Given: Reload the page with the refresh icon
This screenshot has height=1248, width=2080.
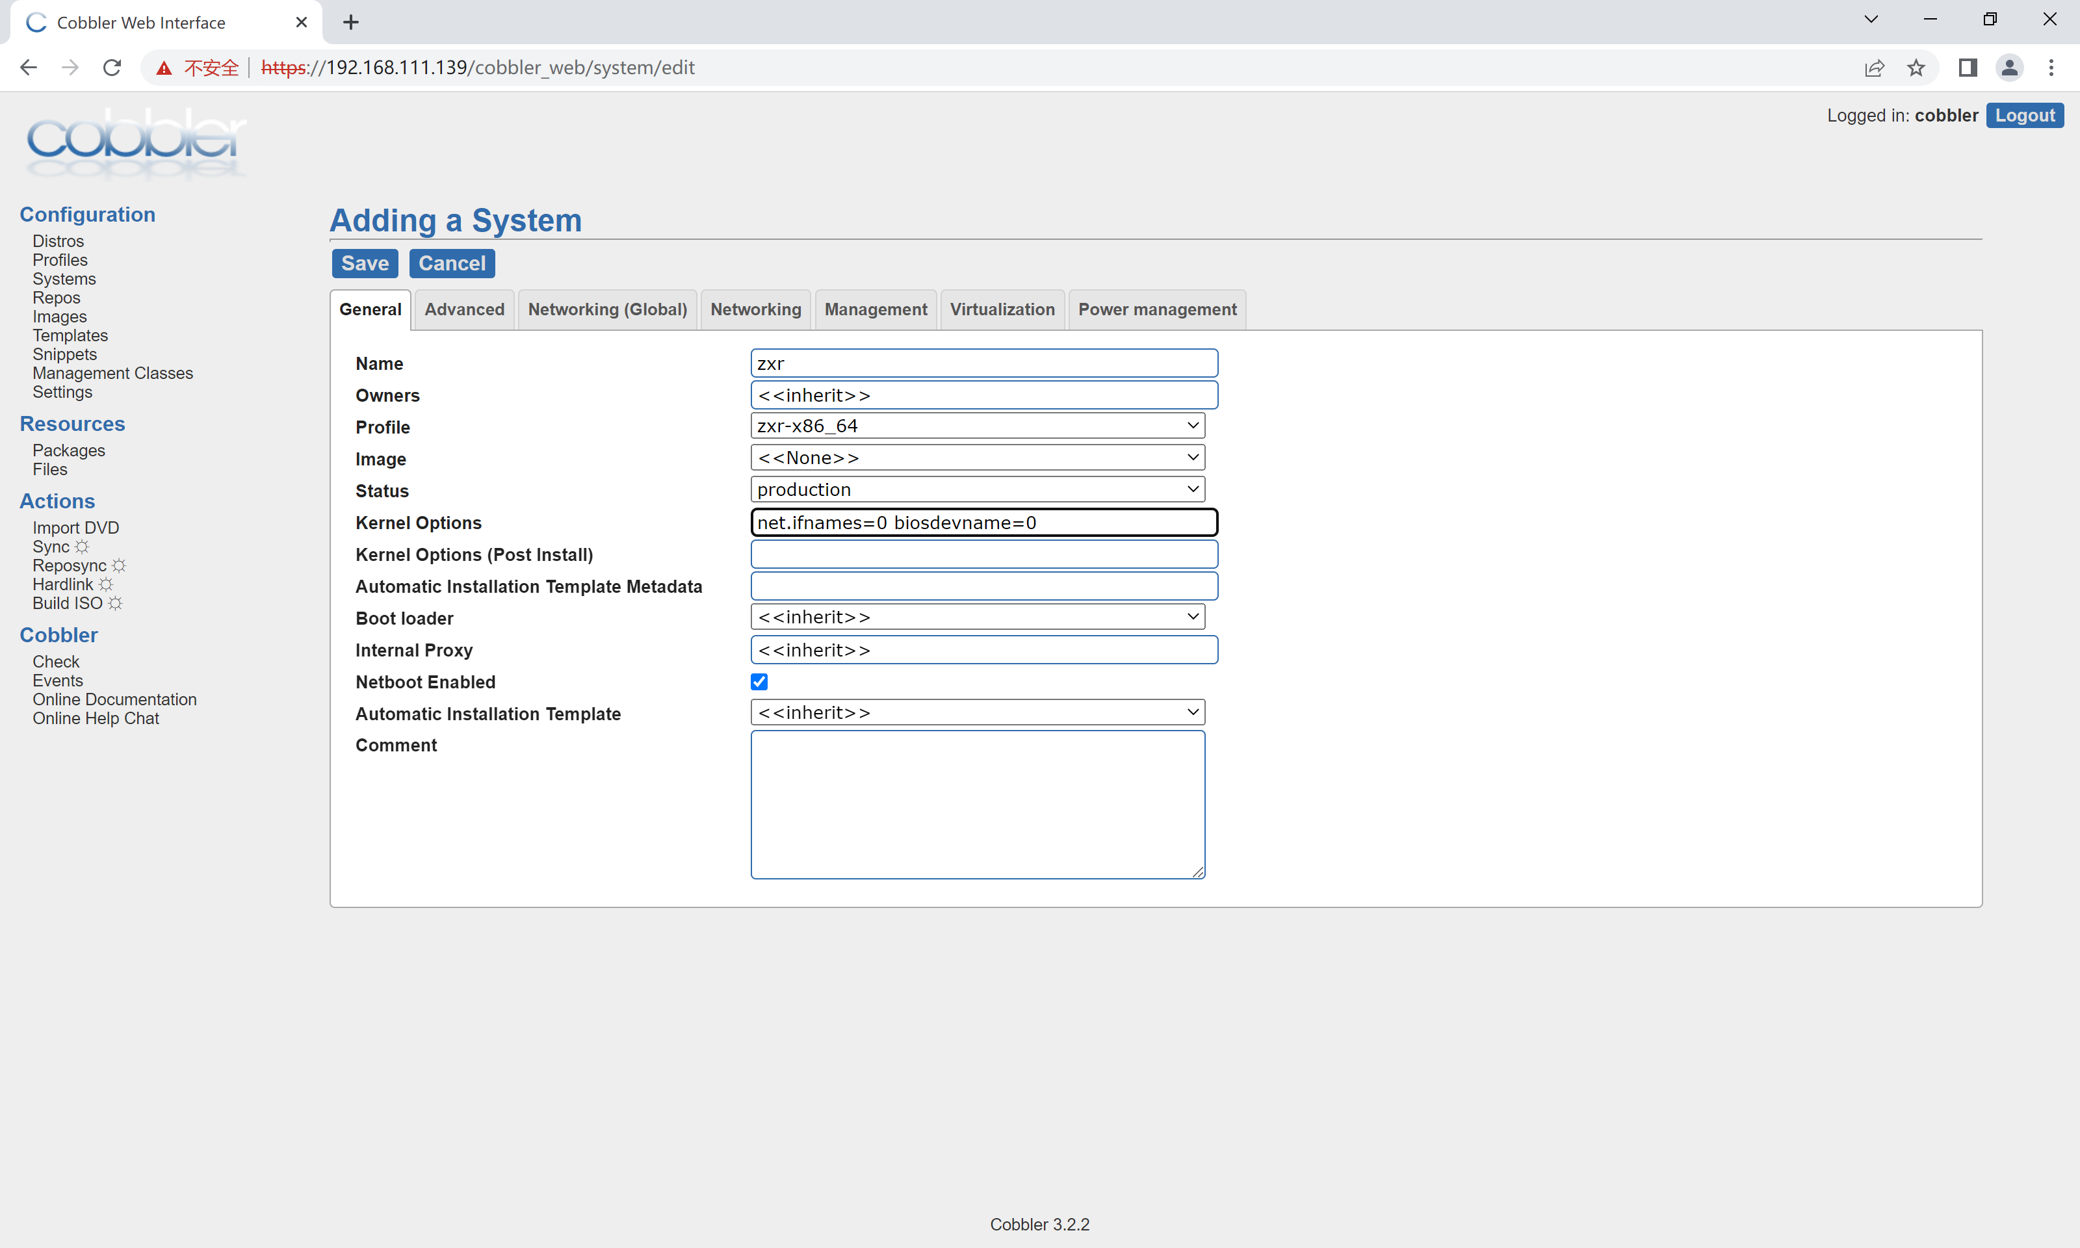Looking at the screenshot, I should (112, 68).
